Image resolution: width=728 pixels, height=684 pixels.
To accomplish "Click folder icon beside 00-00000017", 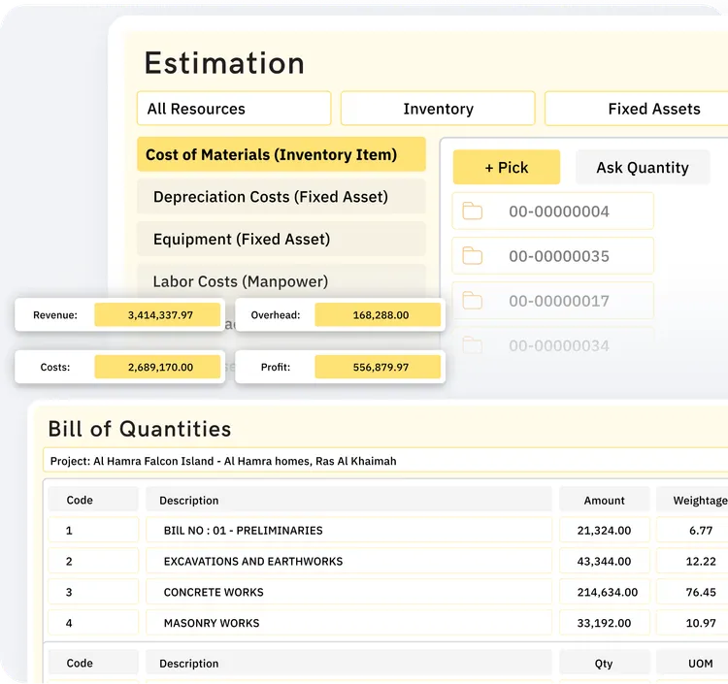I will (472, 300).
